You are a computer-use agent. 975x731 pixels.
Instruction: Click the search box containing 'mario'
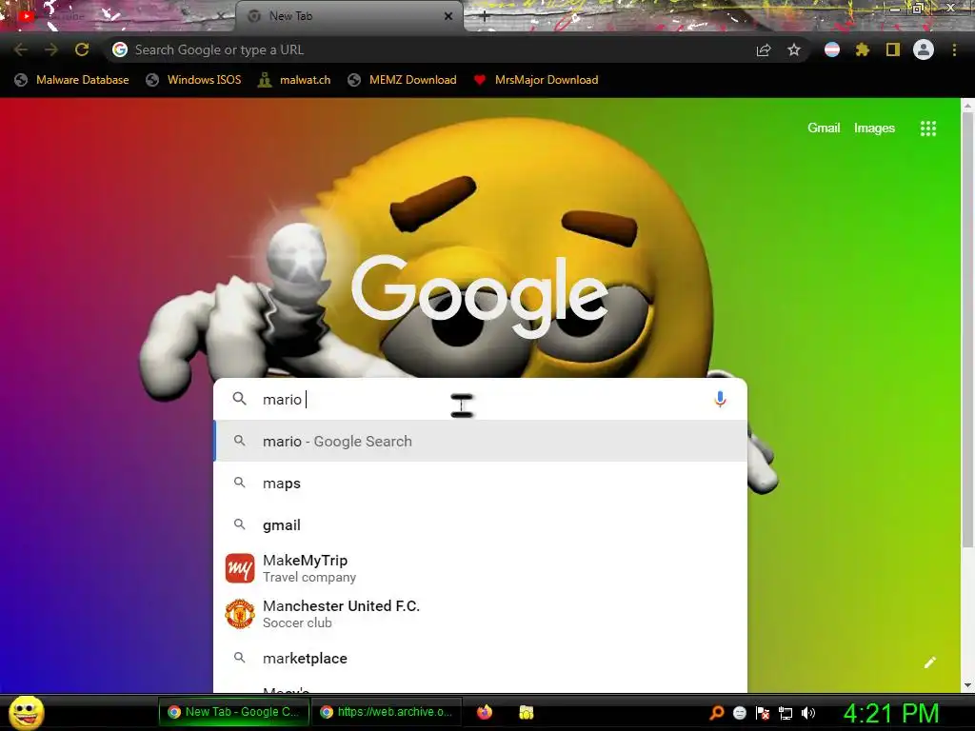click(480, 399)
